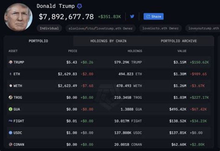
Task: Click the ETH token icon
Action: tap(10, 74)
